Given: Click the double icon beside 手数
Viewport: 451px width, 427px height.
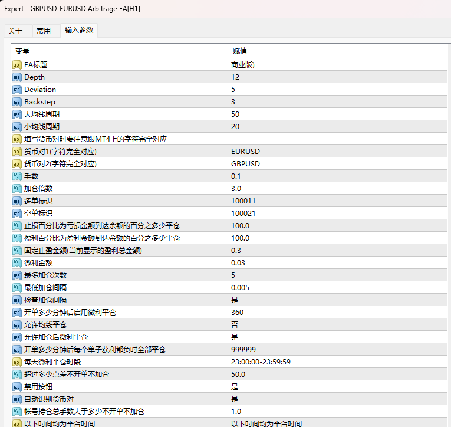Looking at the screenshot, I should pyautogui.click(x=17, y=176).
